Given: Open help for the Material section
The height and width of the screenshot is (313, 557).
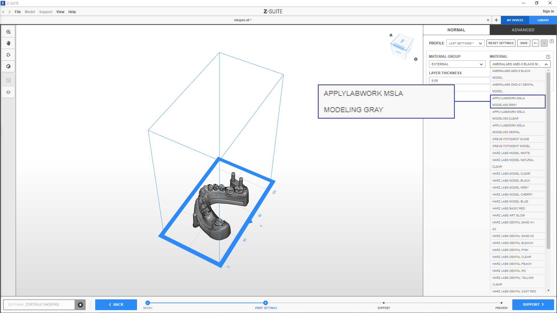Looking at the screenshot, I should (x=548, y=57).
